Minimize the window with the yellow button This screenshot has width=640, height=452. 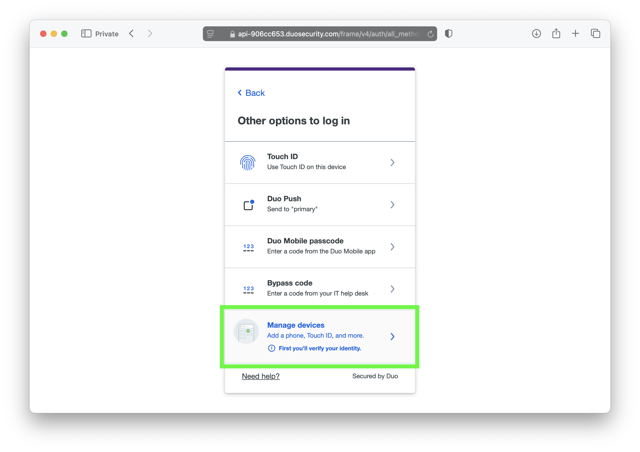tap(54, 34)
